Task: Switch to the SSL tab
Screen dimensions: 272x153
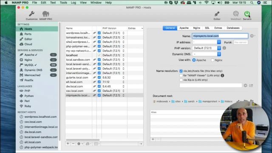Action: pyautogui.click(x=207, y=28)
